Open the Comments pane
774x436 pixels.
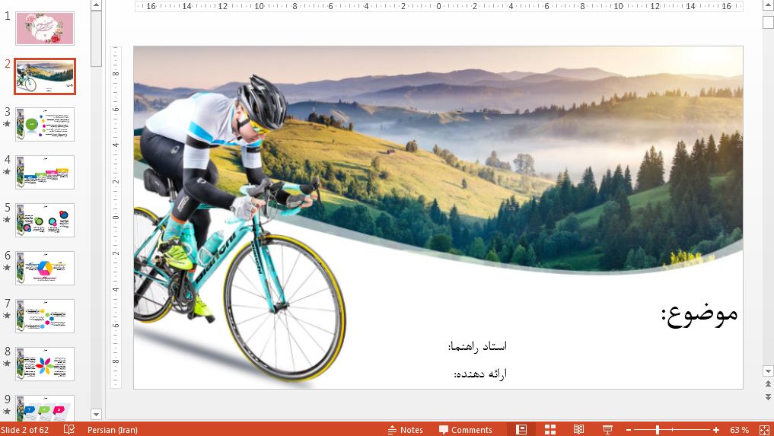465,430
